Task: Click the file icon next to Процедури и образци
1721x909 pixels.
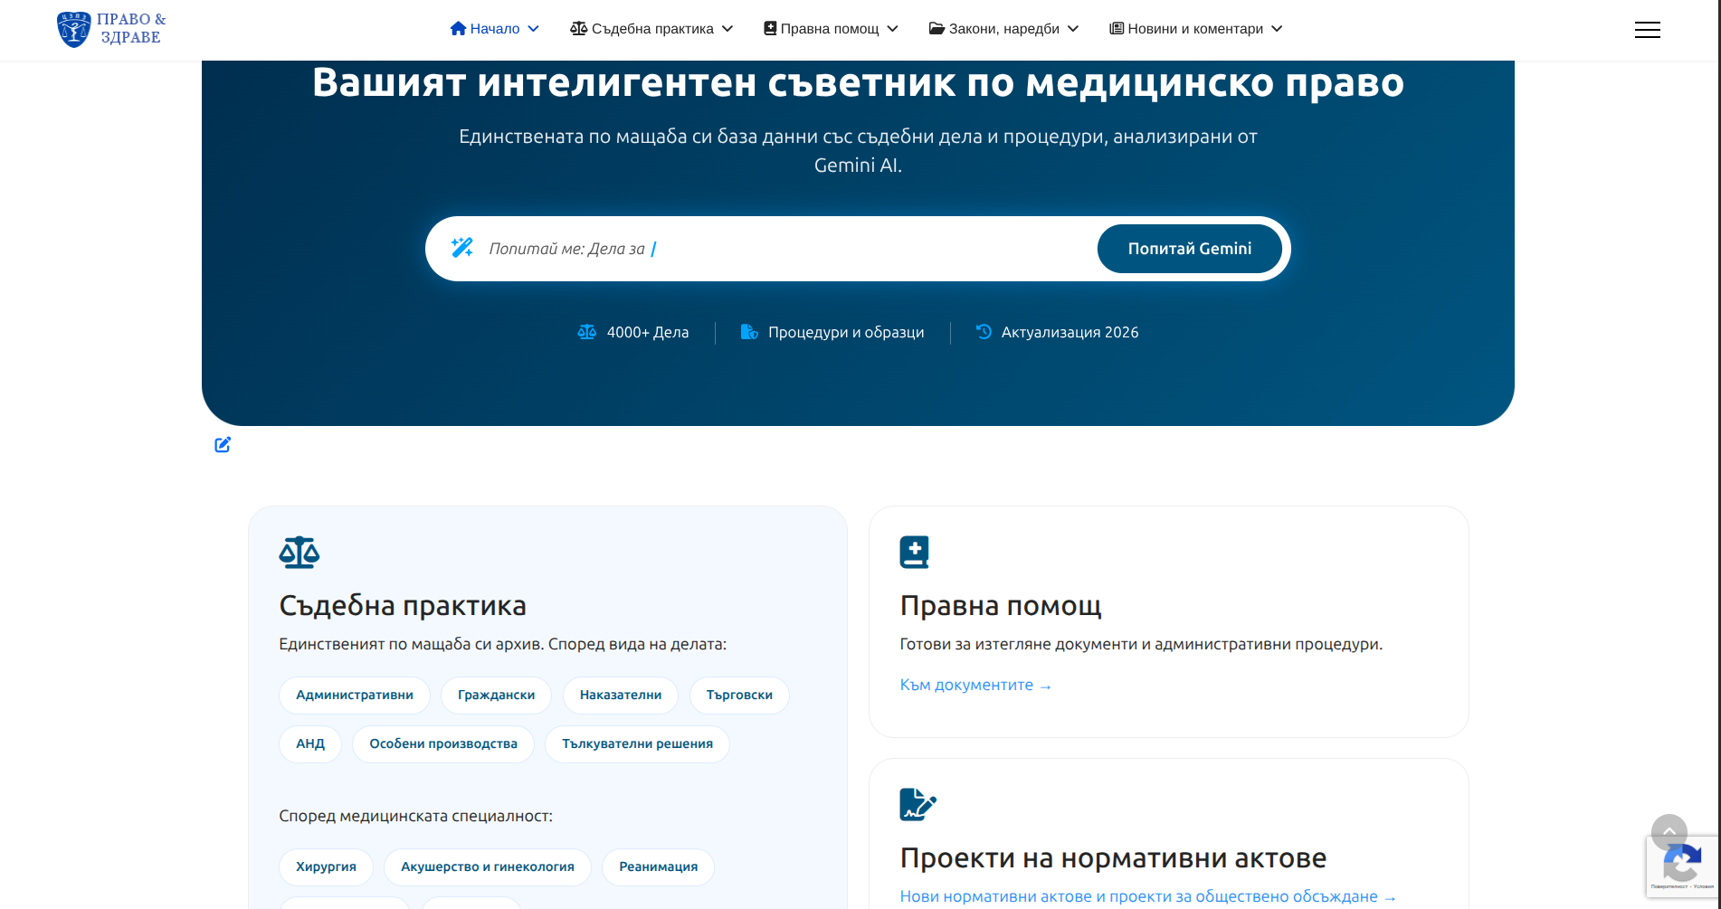Action: tap(749, 332)
